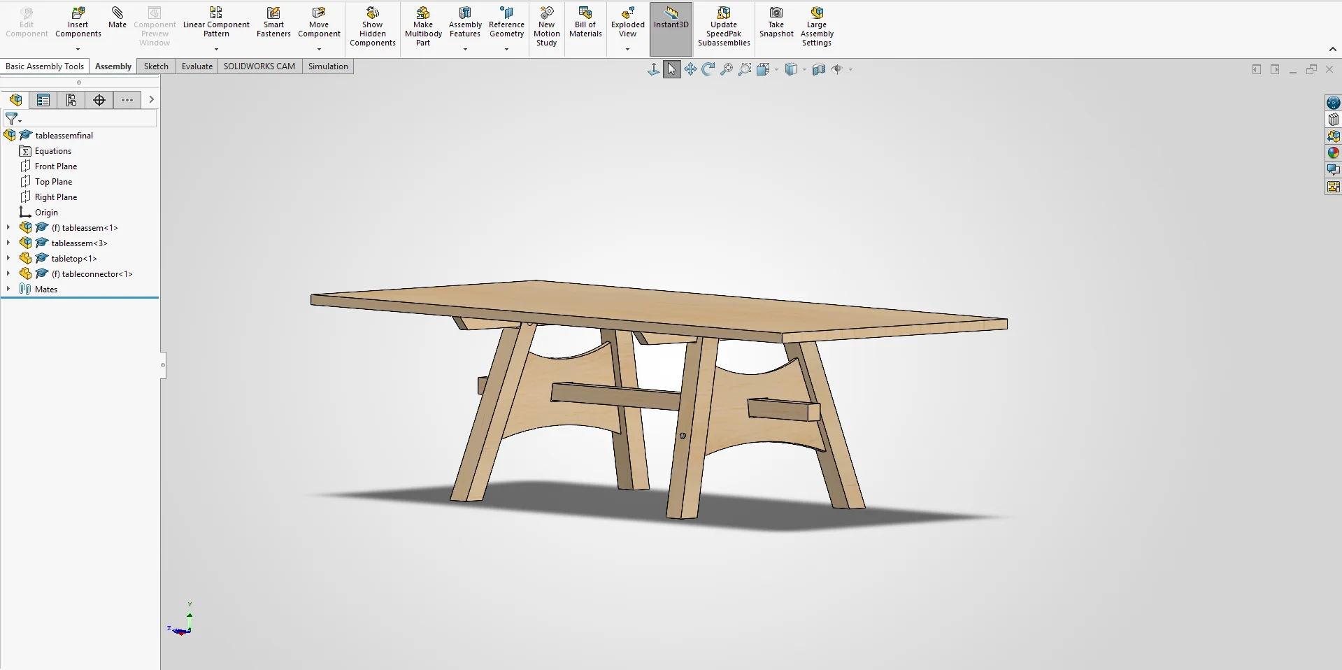Expand tabletop<1> in the tree
Viewport: 1342px width, 670px height.
pos(8,258)
